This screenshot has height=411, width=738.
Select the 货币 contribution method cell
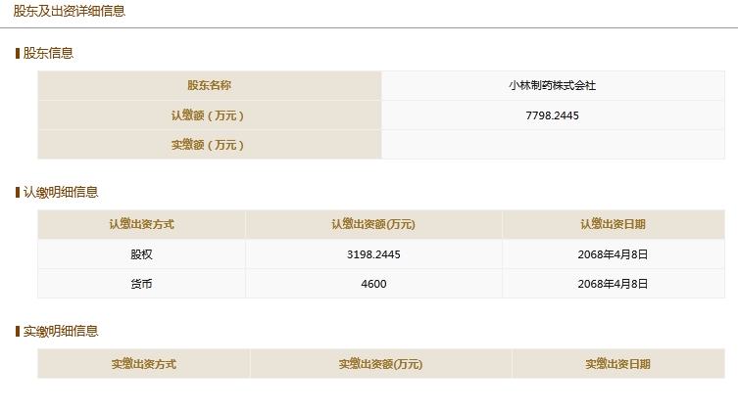tap(142, 284)
